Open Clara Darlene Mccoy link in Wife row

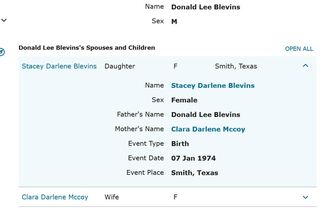(x=55, y=197)
